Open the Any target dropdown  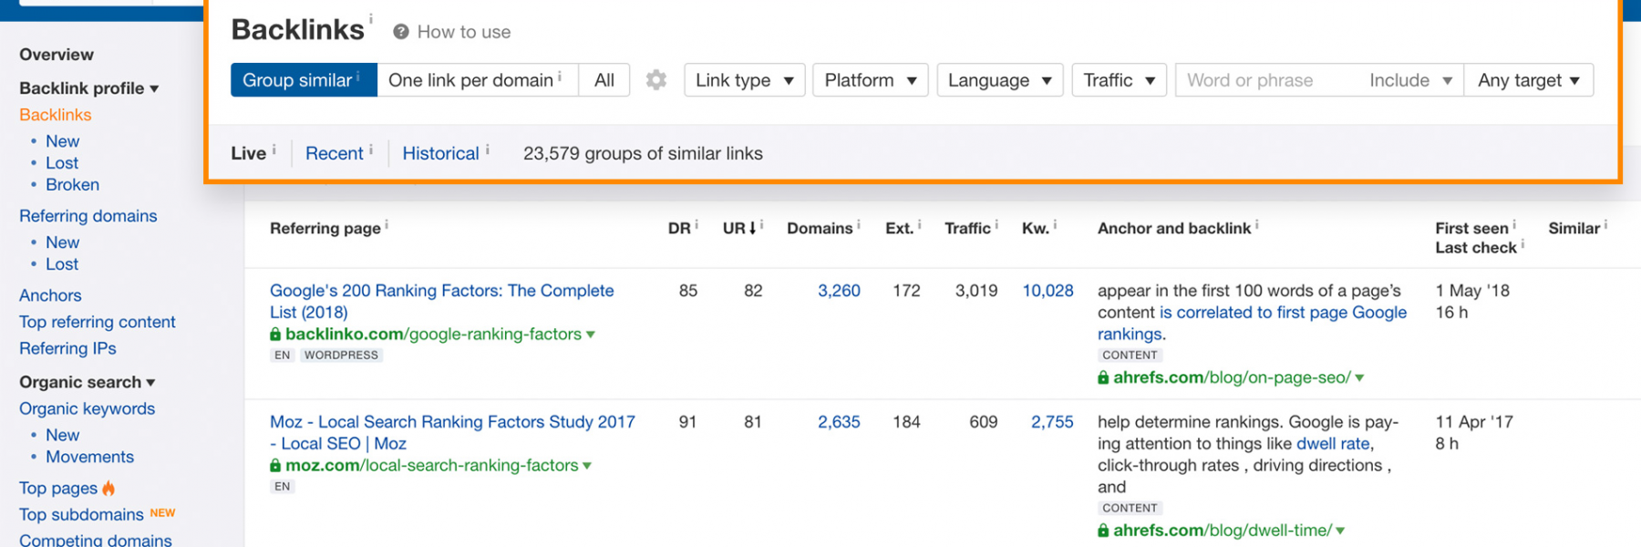pos(1529,80)
